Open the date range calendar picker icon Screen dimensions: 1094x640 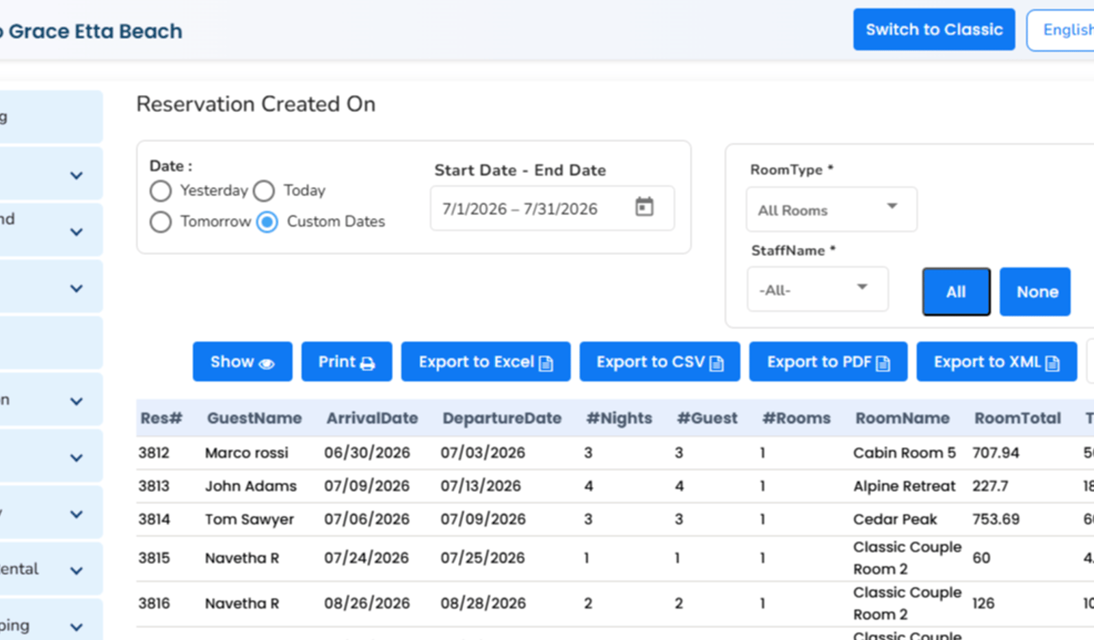tap(644, 206)
